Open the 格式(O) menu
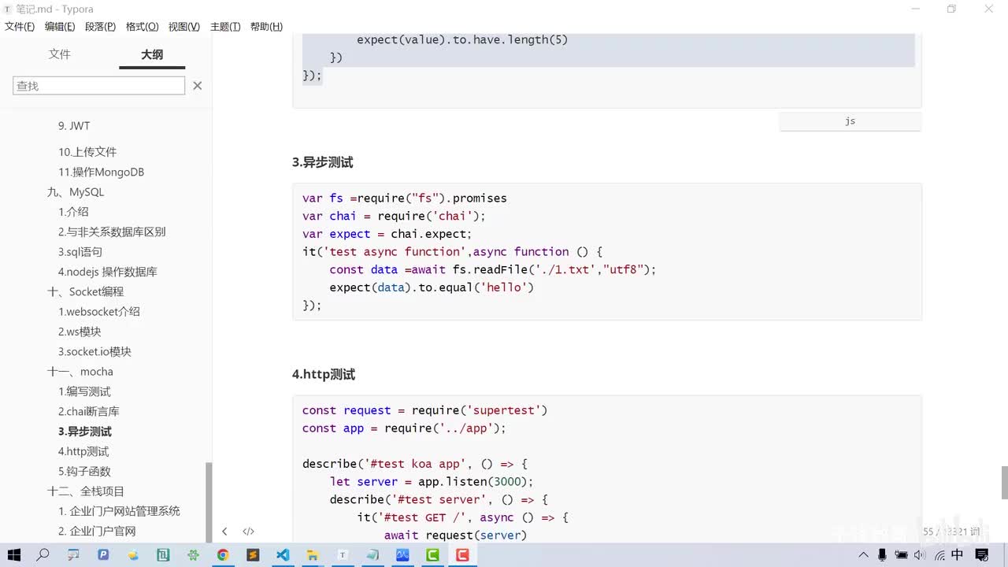Viewport: 1008px width, 567px height. [142, 27]
